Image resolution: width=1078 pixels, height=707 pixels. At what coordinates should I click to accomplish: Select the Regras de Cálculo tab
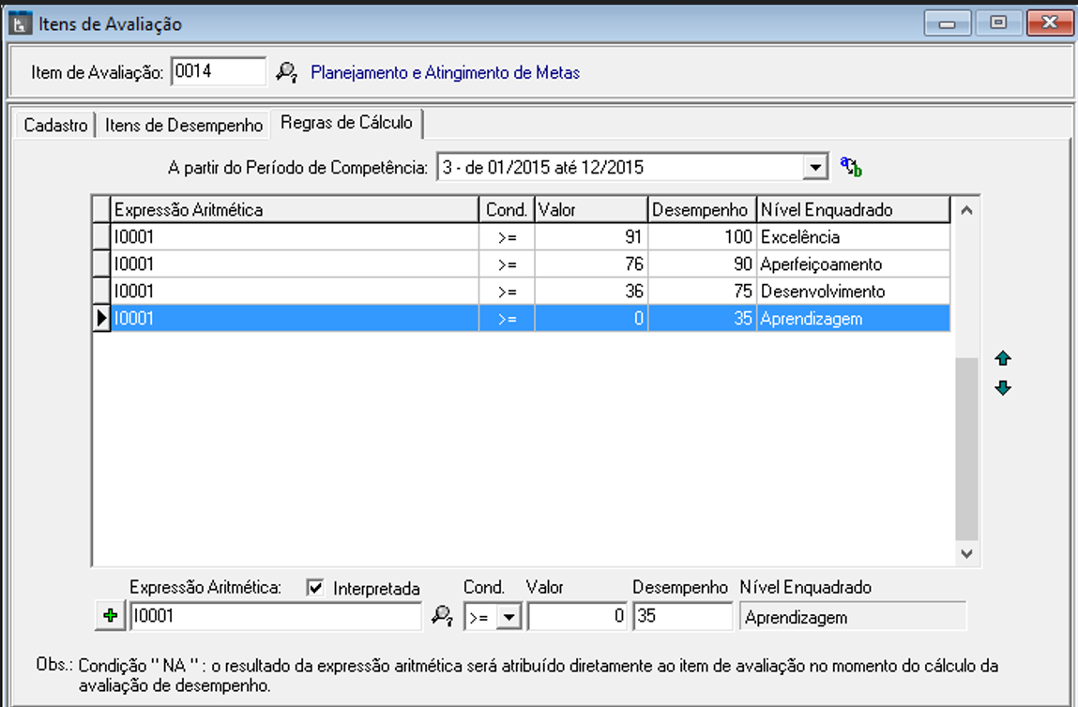click(346, 123)
